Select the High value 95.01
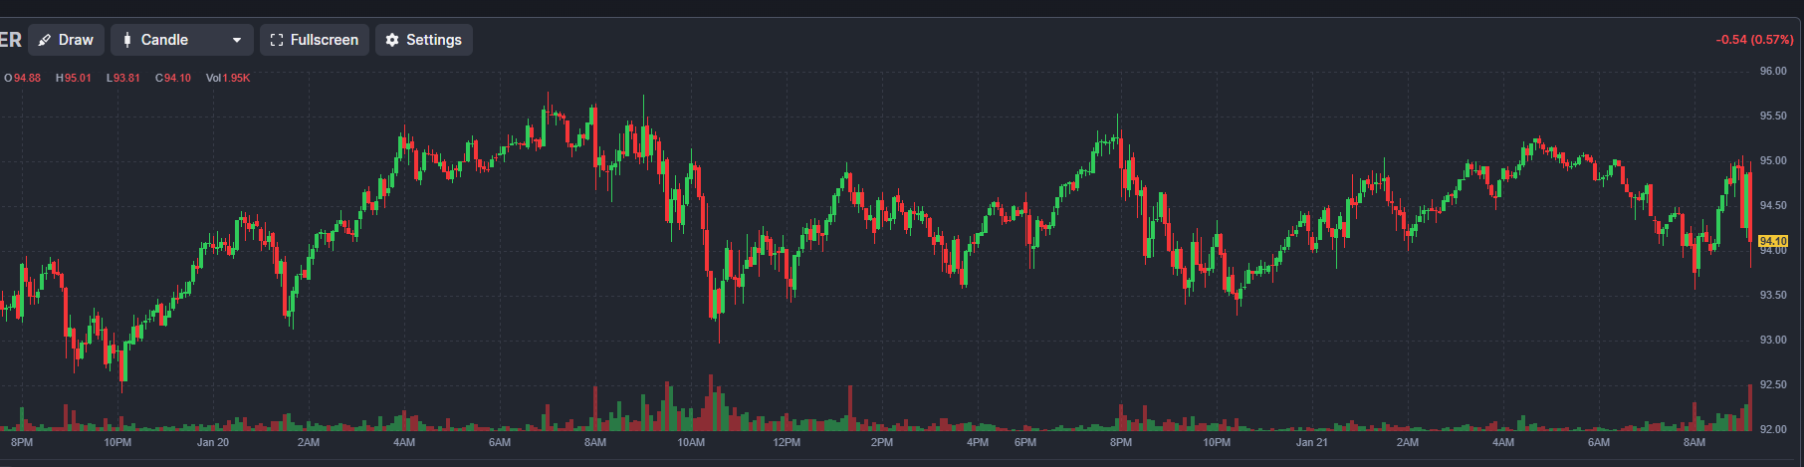The height and width of the screenshot is (467, 1804). (78, 78)
